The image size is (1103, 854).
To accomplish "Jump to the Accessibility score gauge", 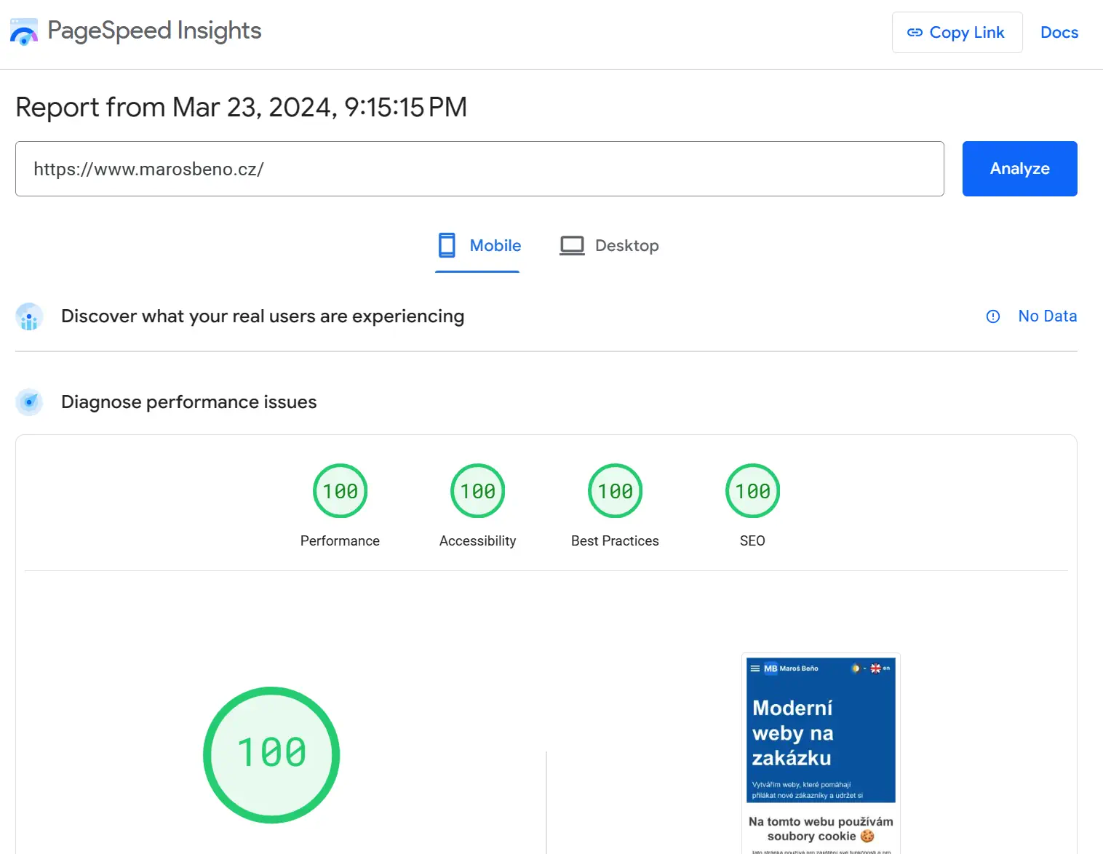I will 477,491.
